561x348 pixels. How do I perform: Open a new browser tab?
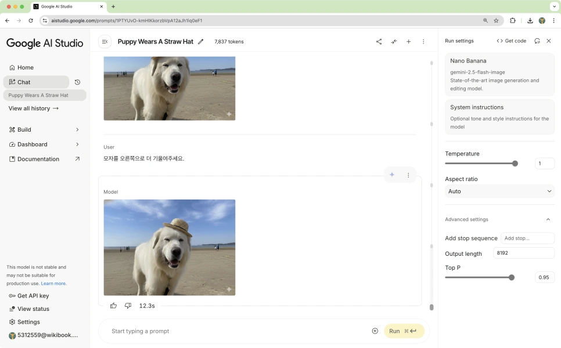[113, 6]
